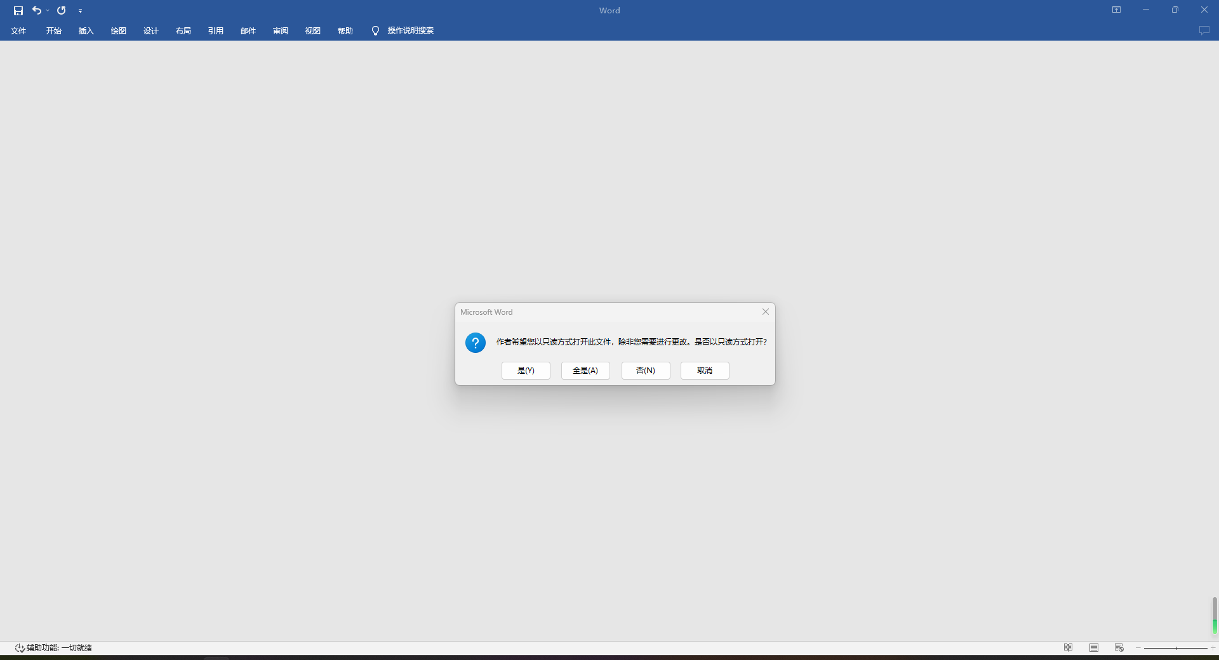Click the zoom out minus button
Screen dimensions: 1219x660
click(x=1138, y=648)
